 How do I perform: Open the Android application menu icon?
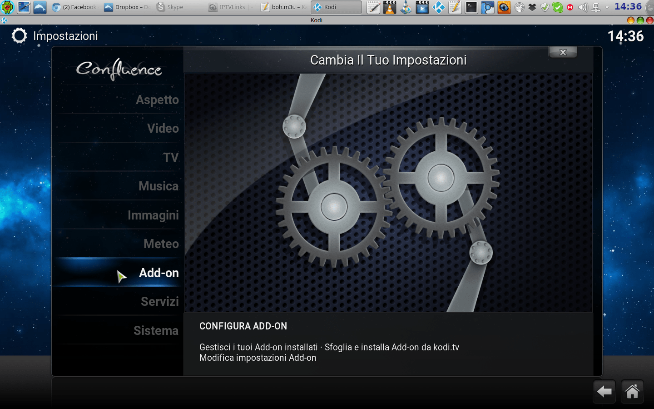click(x=8, y=7)
